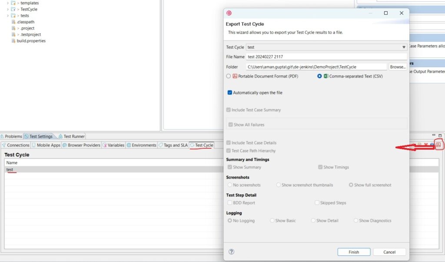
Task: Enable the Skipped Steps checkbox
Action: pos(317,203)
